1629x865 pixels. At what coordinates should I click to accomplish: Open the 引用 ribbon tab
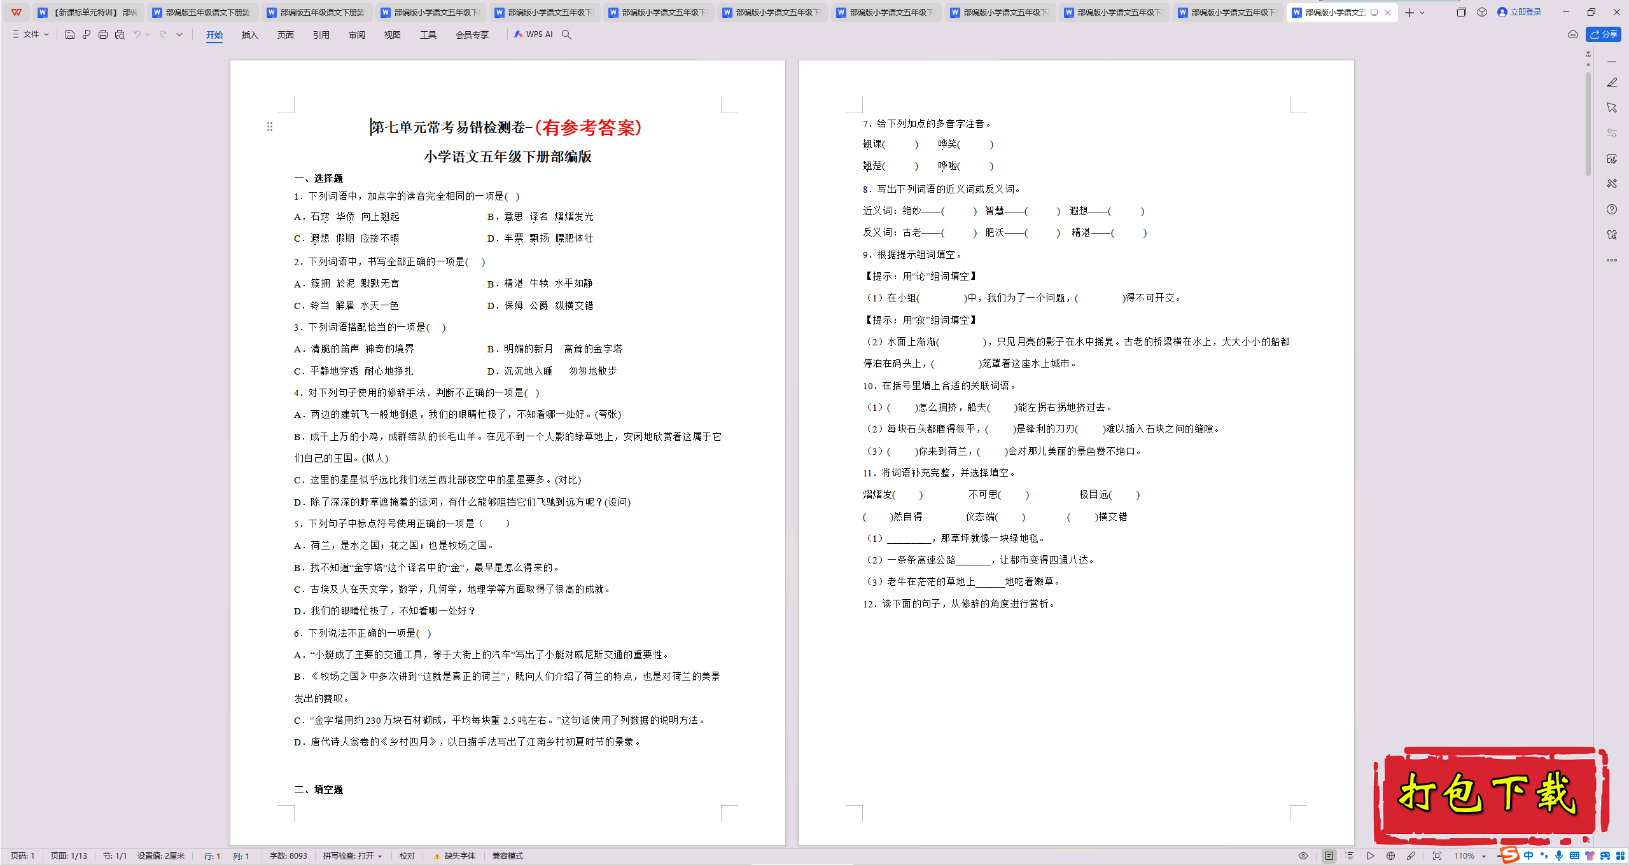pos(321,35)
